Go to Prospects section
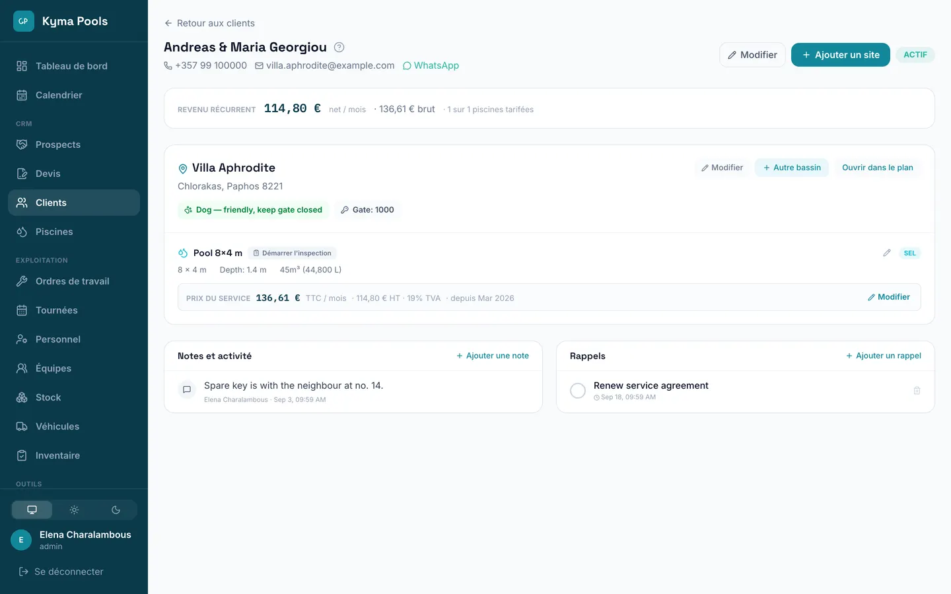Screen dimensions: 951x594 74,145
